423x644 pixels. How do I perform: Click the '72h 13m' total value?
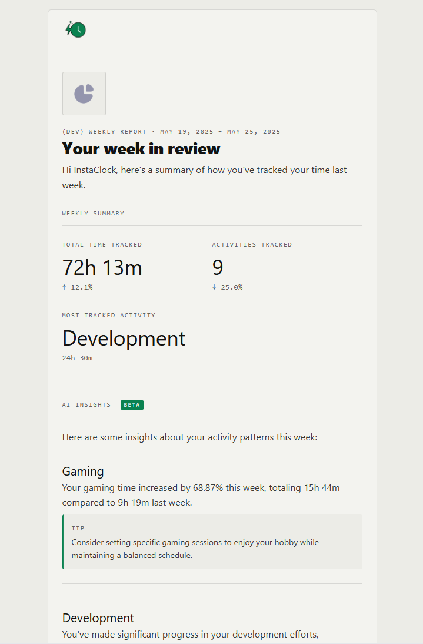click(x=102, y=267)
